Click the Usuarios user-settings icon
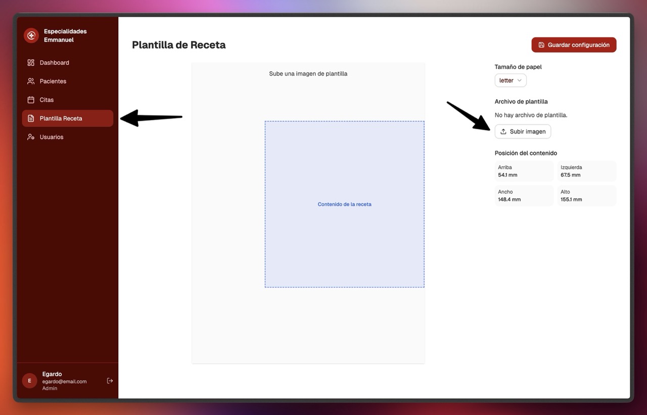The image size is (647, 415). (31, 137)
